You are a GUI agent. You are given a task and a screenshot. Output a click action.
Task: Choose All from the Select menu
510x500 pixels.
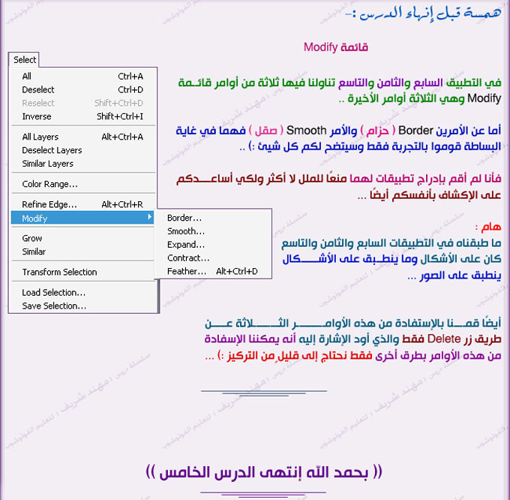pos(83,76)
